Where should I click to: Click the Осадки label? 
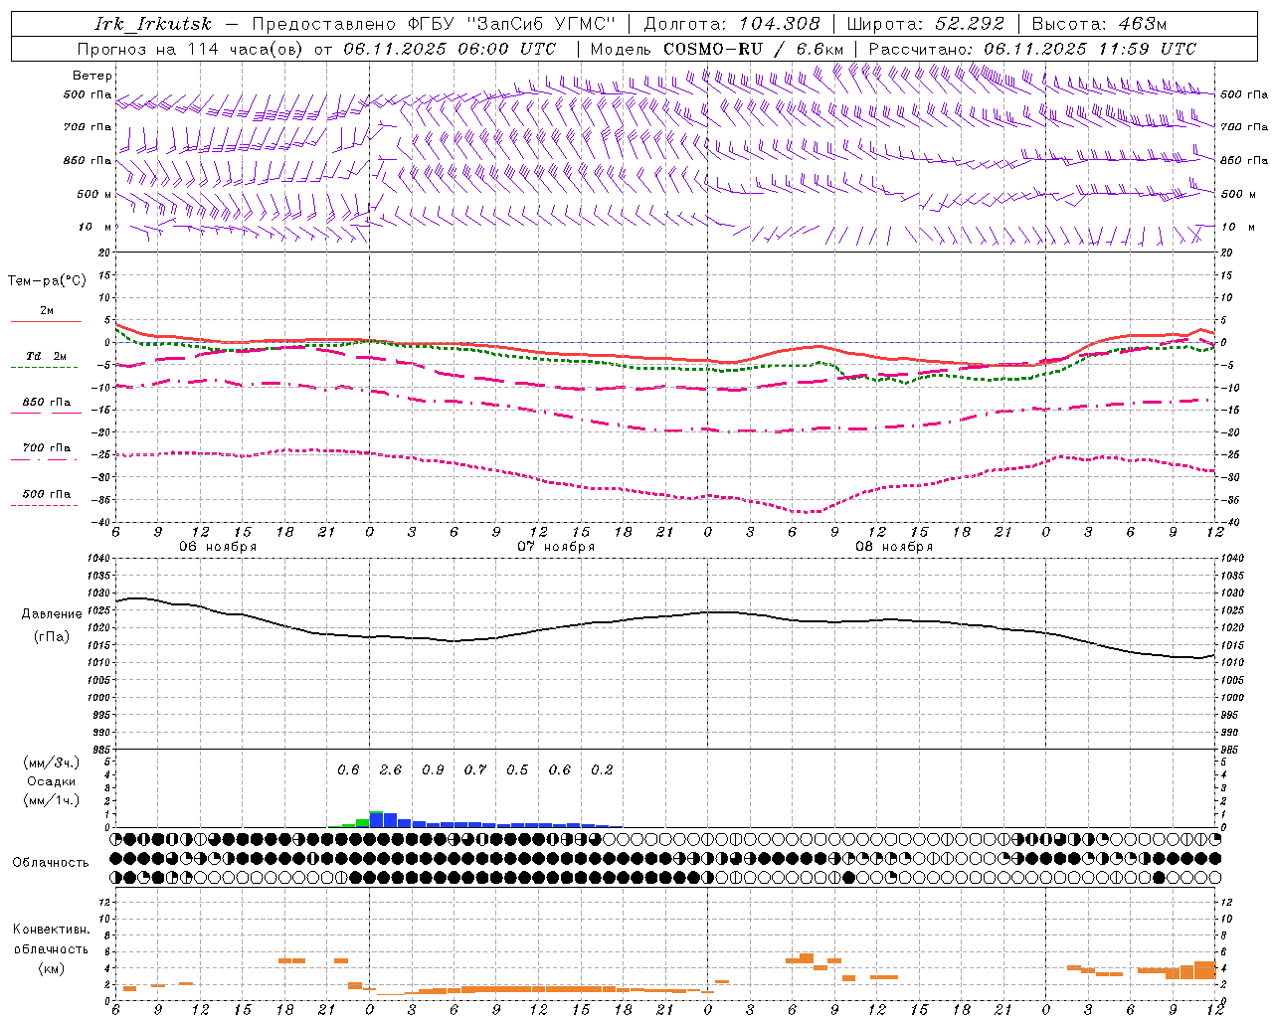point(52,781)
